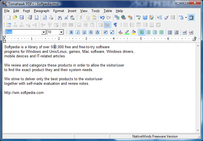203x141 pixels.
Task: Toggle Underline formatting
Action: [84, 32]
